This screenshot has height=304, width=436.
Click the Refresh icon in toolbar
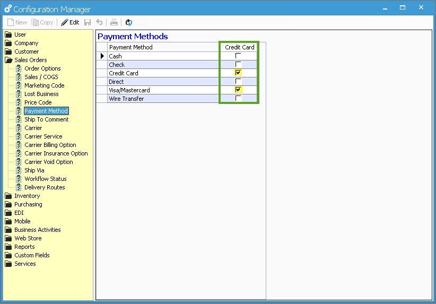[129, 22]
